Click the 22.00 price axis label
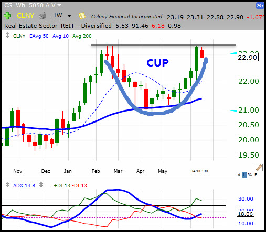Image resolution: width=266 pixels, height=232 pixels. point(249,81)
